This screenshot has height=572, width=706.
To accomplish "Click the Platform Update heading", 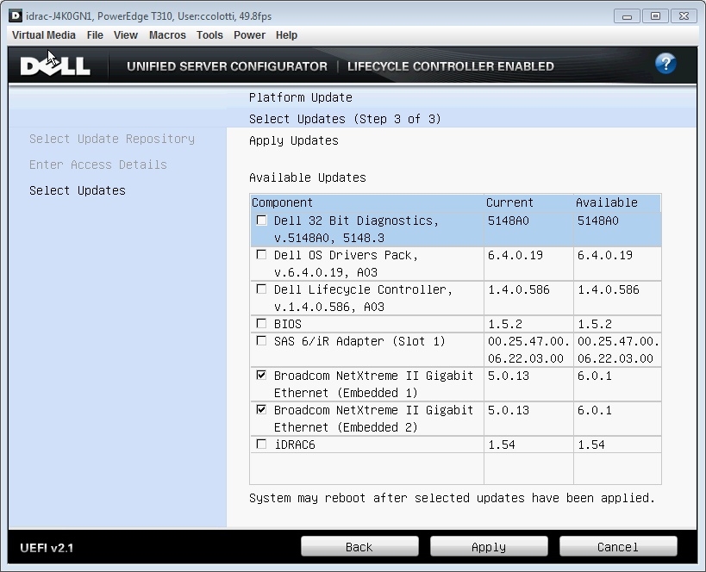I will [x=301, y=97].
